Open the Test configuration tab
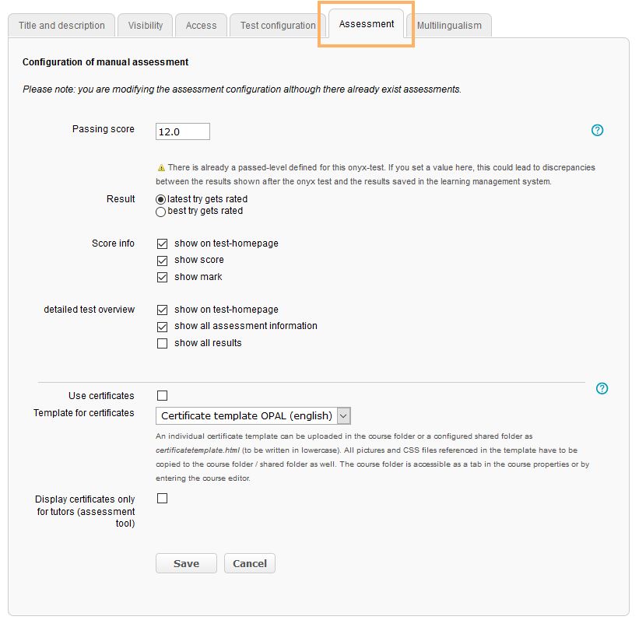This screenshot has height=627, width=639. click(x=278, y=26)
